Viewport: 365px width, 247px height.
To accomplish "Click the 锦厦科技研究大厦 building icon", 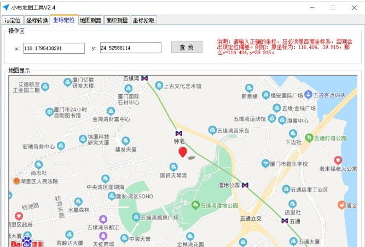I will click(83, 139).
